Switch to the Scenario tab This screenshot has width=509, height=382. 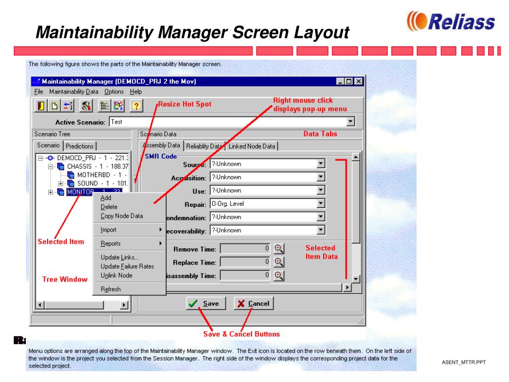pos(48,146)
